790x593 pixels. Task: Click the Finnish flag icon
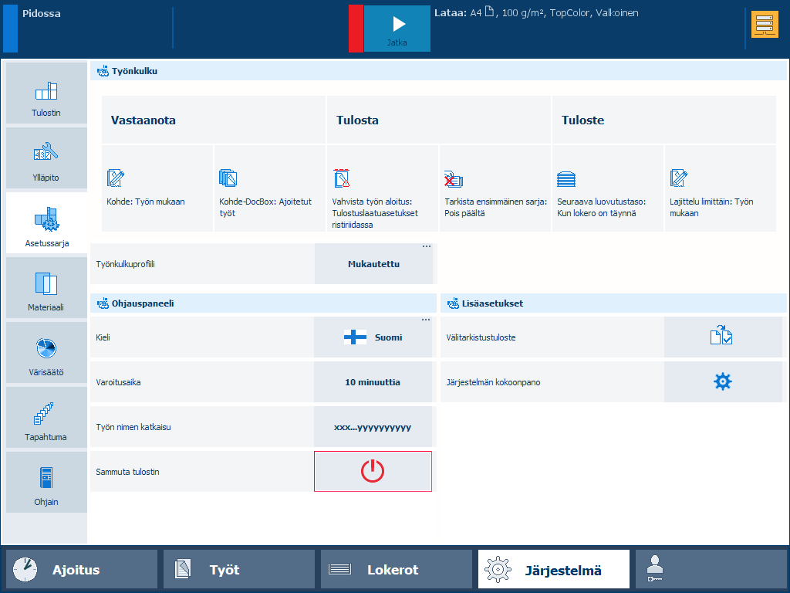tap(355, 337)
